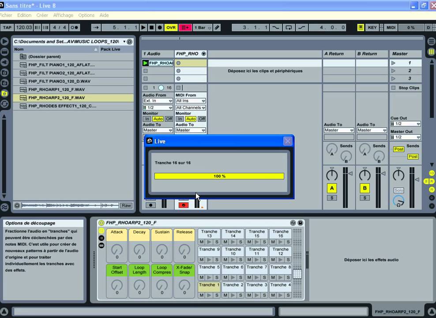
Task: Launch Master scene 1
Action: click(x=394, y=63)
